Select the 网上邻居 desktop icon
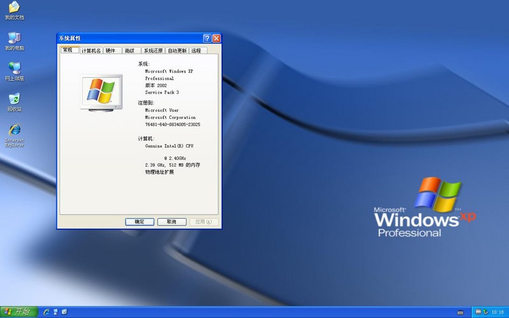 14,72
